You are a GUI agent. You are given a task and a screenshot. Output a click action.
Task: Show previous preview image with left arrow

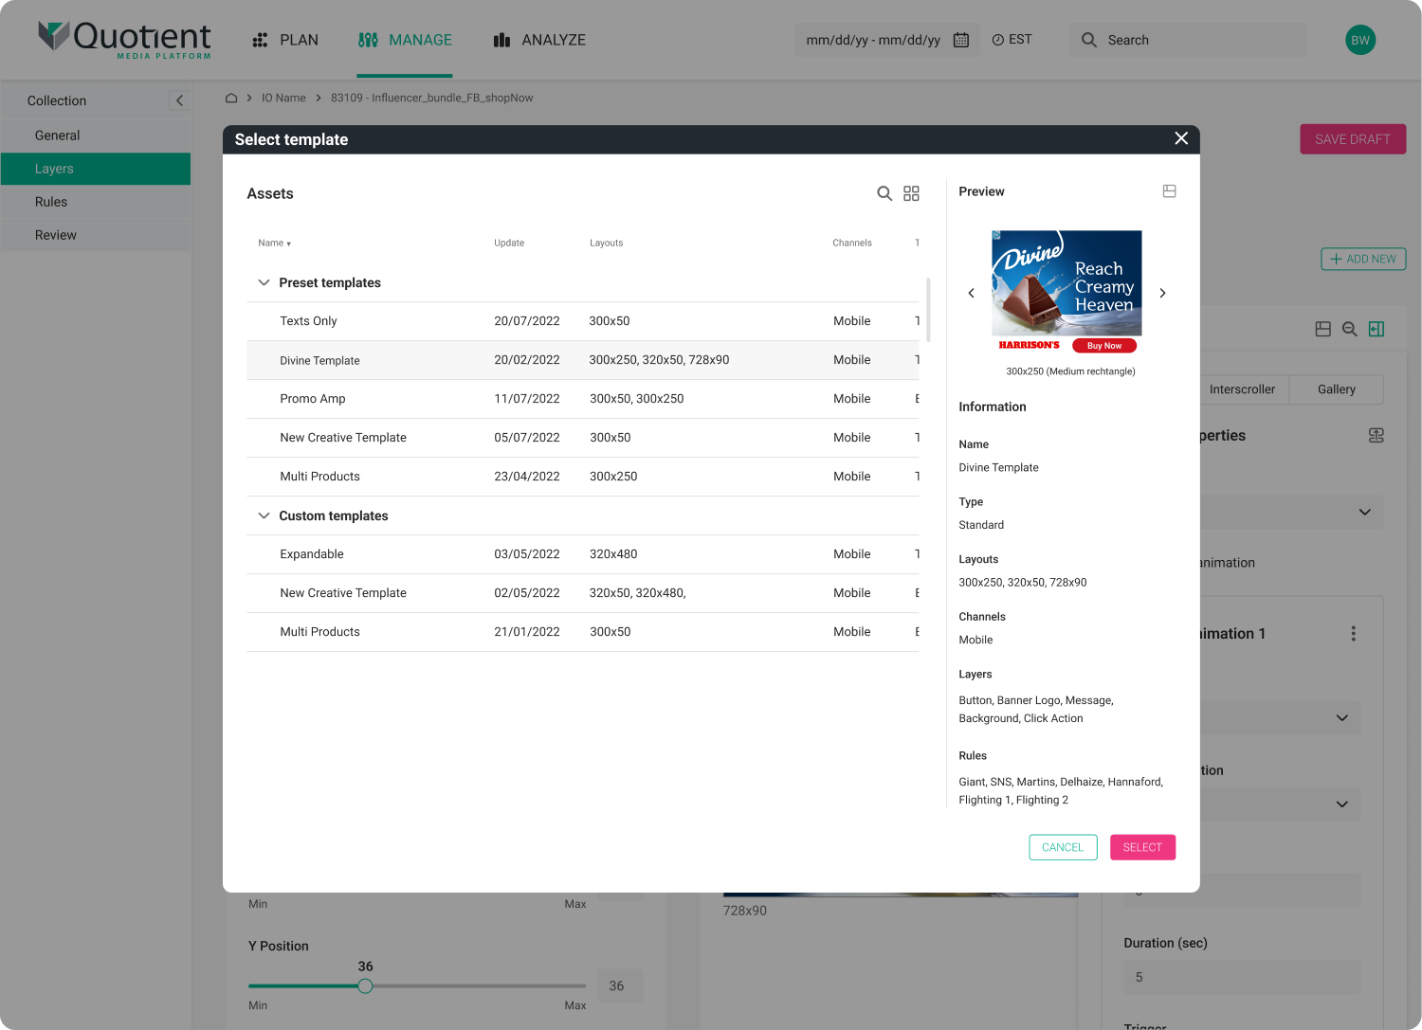pyautogui.click(x=971, y=293)
